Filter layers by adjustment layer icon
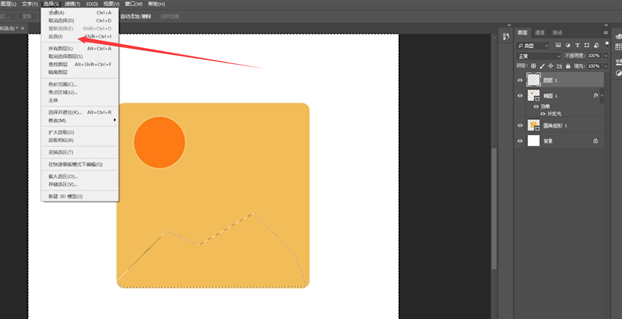Image resolution: width=622 pixels, height=319 pixels. 568,45
